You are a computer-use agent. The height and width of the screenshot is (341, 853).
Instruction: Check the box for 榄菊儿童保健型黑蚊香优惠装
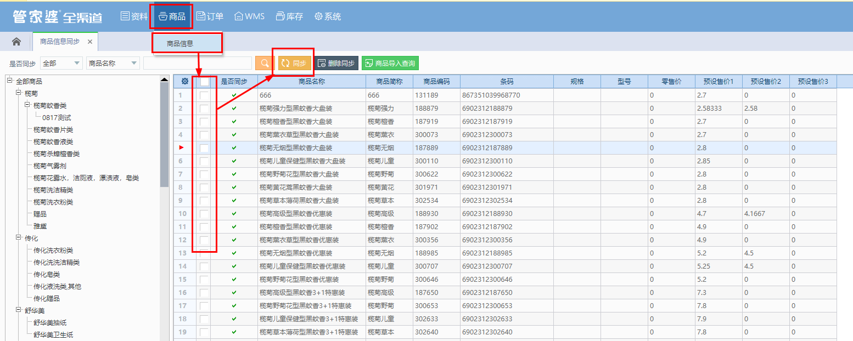(204, 266)
